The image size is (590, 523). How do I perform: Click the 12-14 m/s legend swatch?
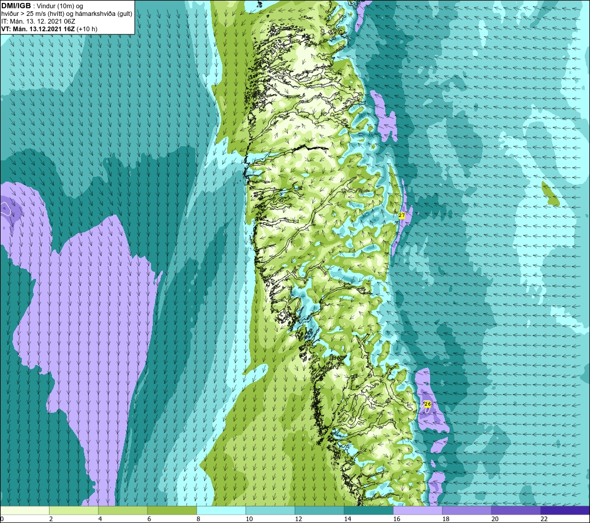point(319,511)
